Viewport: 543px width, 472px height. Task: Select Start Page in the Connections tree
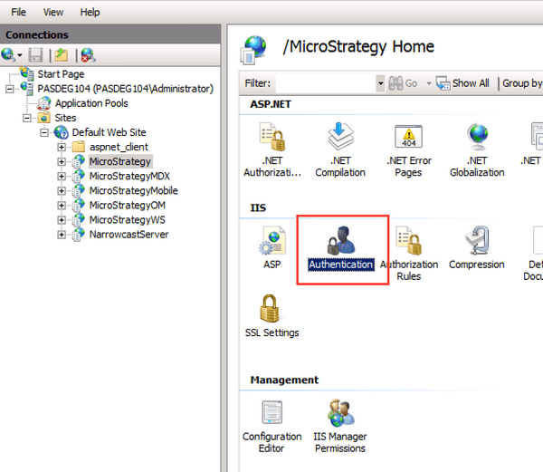pyautogui.click(x=61, y=74)
